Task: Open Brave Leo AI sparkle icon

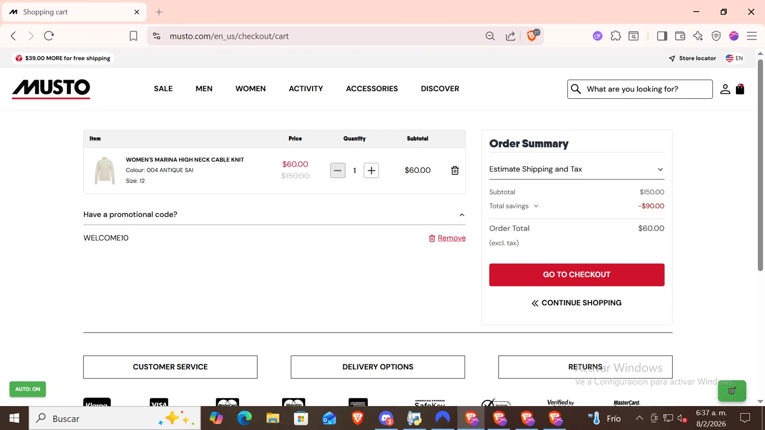Action: (698, 36)
